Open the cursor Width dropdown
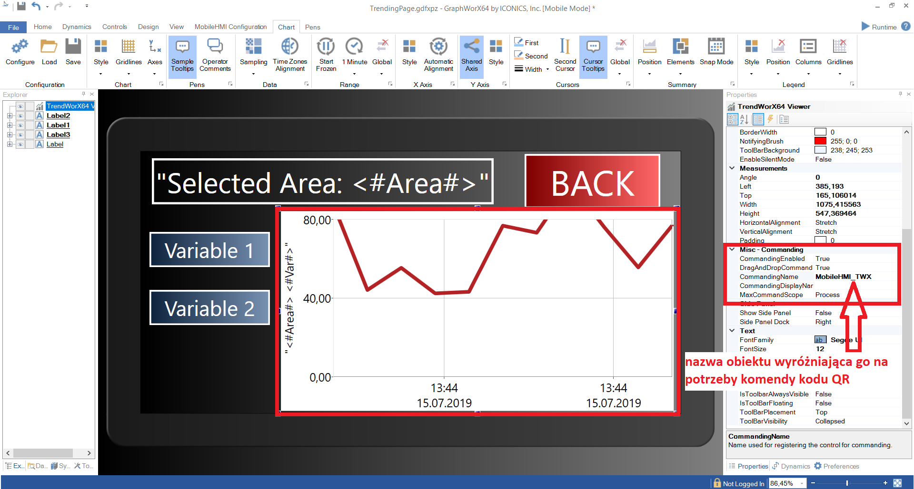 pos(532,69)
